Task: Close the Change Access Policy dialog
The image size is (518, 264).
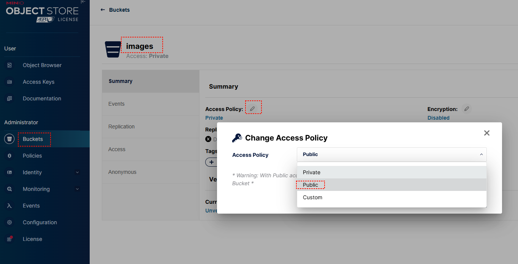Action: 487,133
